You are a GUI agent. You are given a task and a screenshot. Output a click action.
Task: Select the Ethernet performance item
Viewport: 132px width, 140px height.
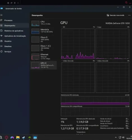[x=44, y=57]
